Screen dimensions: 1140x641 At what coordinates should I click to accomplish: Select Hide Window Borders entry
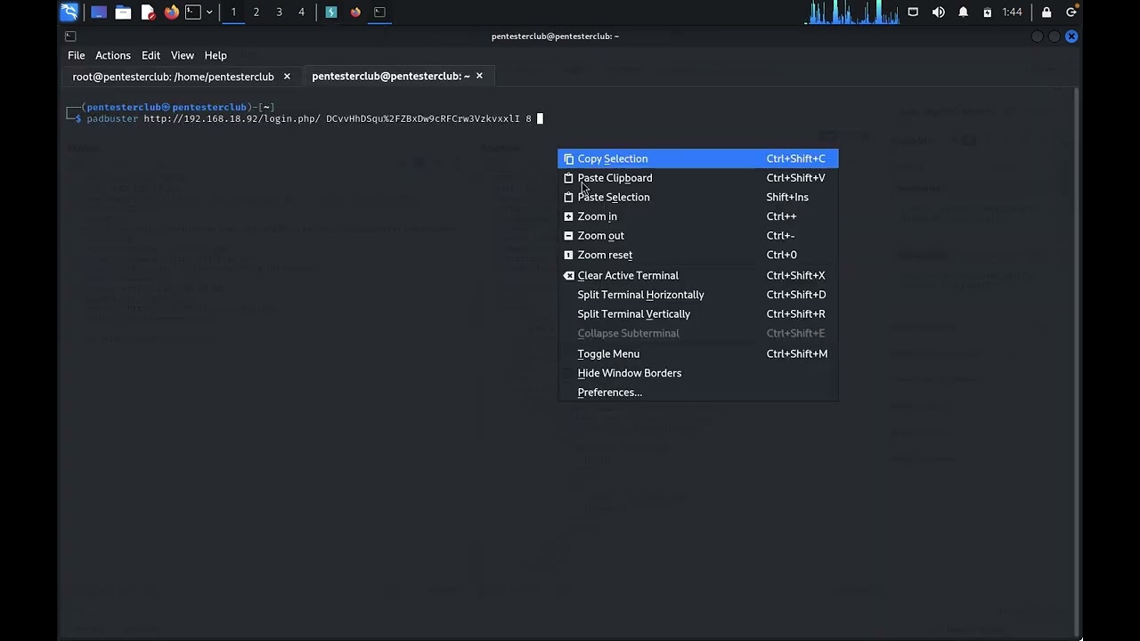point(698,373)
